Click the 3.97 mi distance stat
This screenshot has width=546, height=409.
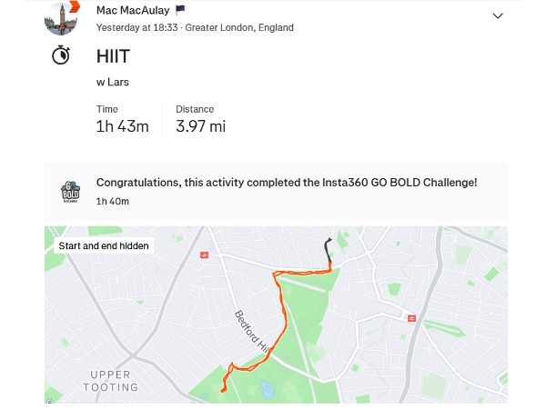pyautogui.click(x=200, y=126)
